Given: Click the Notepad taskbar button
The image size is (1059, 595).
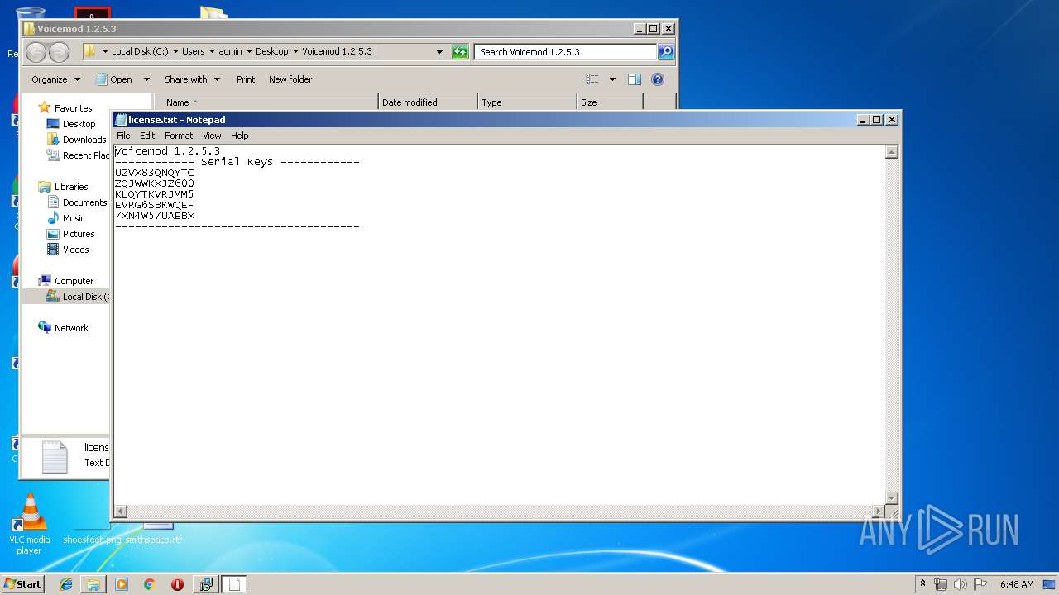Looking at the screenshot, I should coord(233,584).
